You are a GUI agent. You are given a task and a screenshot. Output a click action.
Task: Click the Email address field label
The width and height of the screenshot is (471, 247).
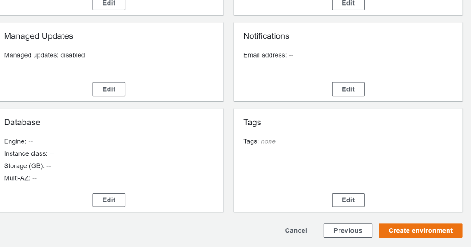point(265,55)
